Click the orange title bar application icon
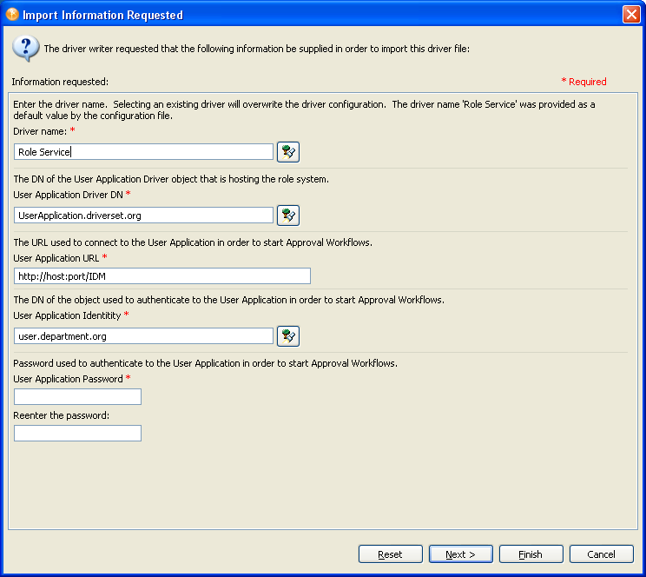 click(x=12, y=14)
